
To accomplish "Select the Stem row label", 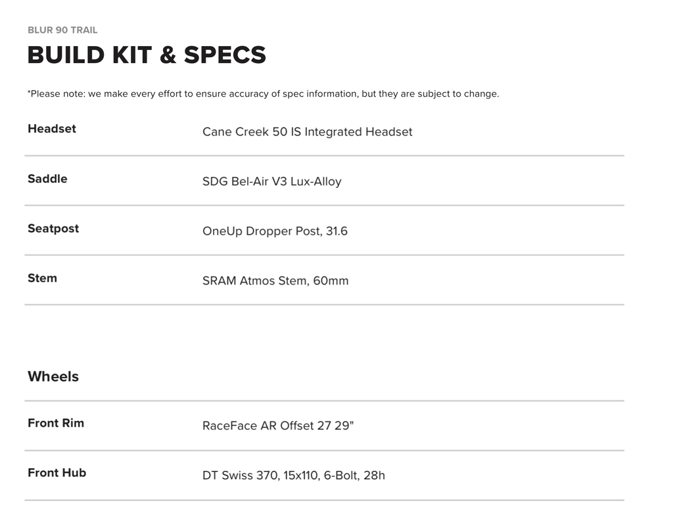I will [x=42, y=278].
